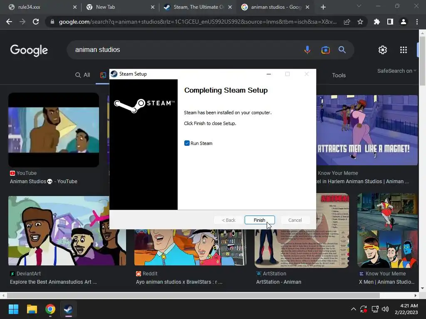Select the Images tab icon
The height and width of the screenshot is (319, 426).
pyautogui.click(x=103, y=75)
